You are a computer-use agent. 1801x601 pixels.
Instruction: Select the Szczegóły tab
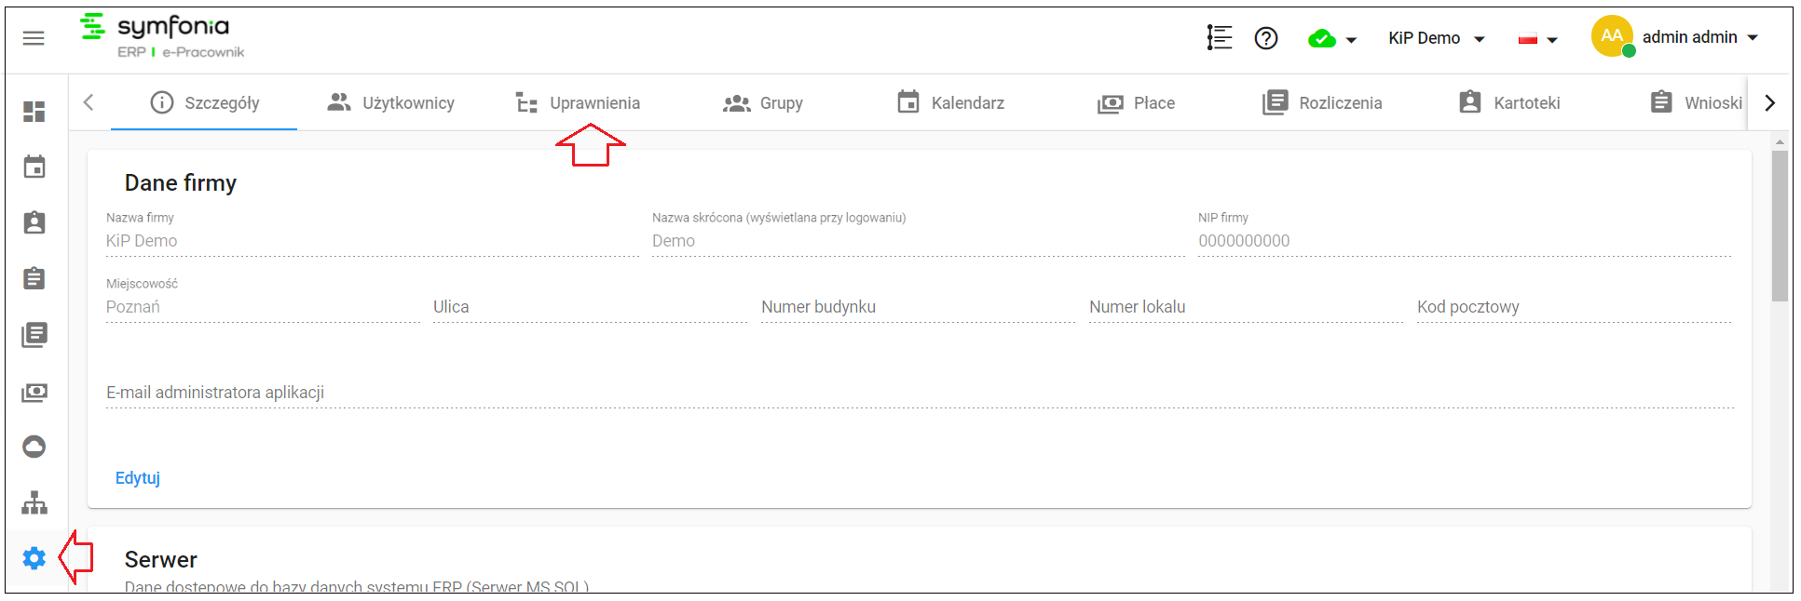coord(204,102)
